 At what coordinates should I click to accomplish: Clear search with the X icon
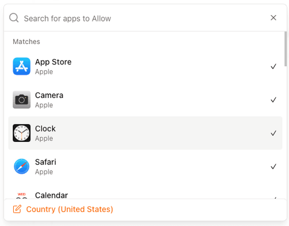click(x=273, y=18)
